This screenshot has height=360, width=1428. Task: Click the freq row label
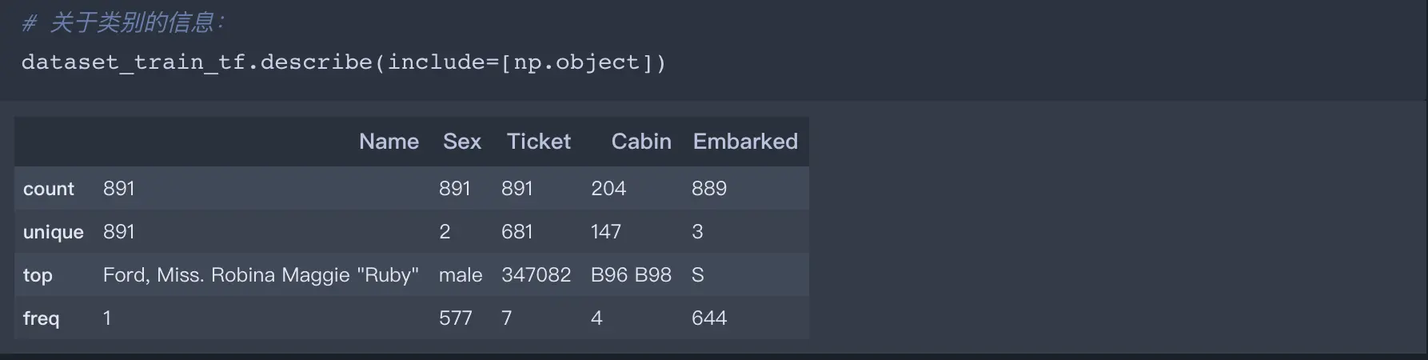point(41,318)
